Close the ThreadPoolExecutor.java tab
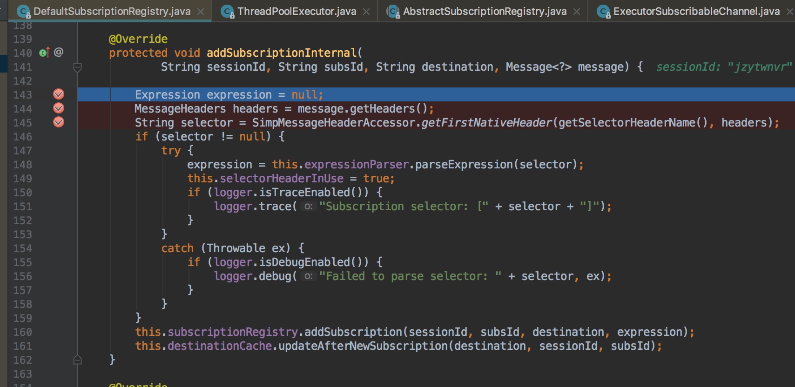The width and height of the screenshot is (795, 387). pyautogui.click(x=366, y=12)
